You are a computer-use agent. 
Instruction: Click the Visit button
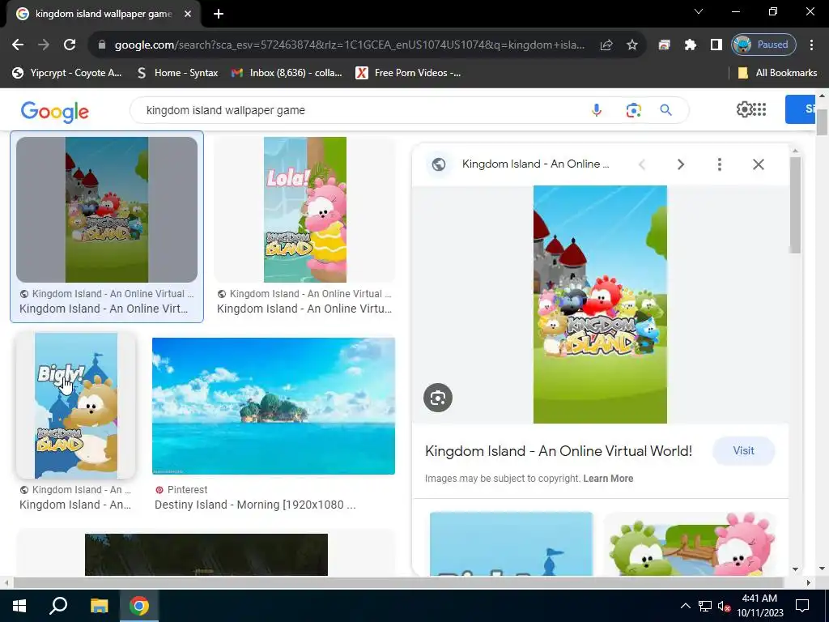(x=743, y=450)
